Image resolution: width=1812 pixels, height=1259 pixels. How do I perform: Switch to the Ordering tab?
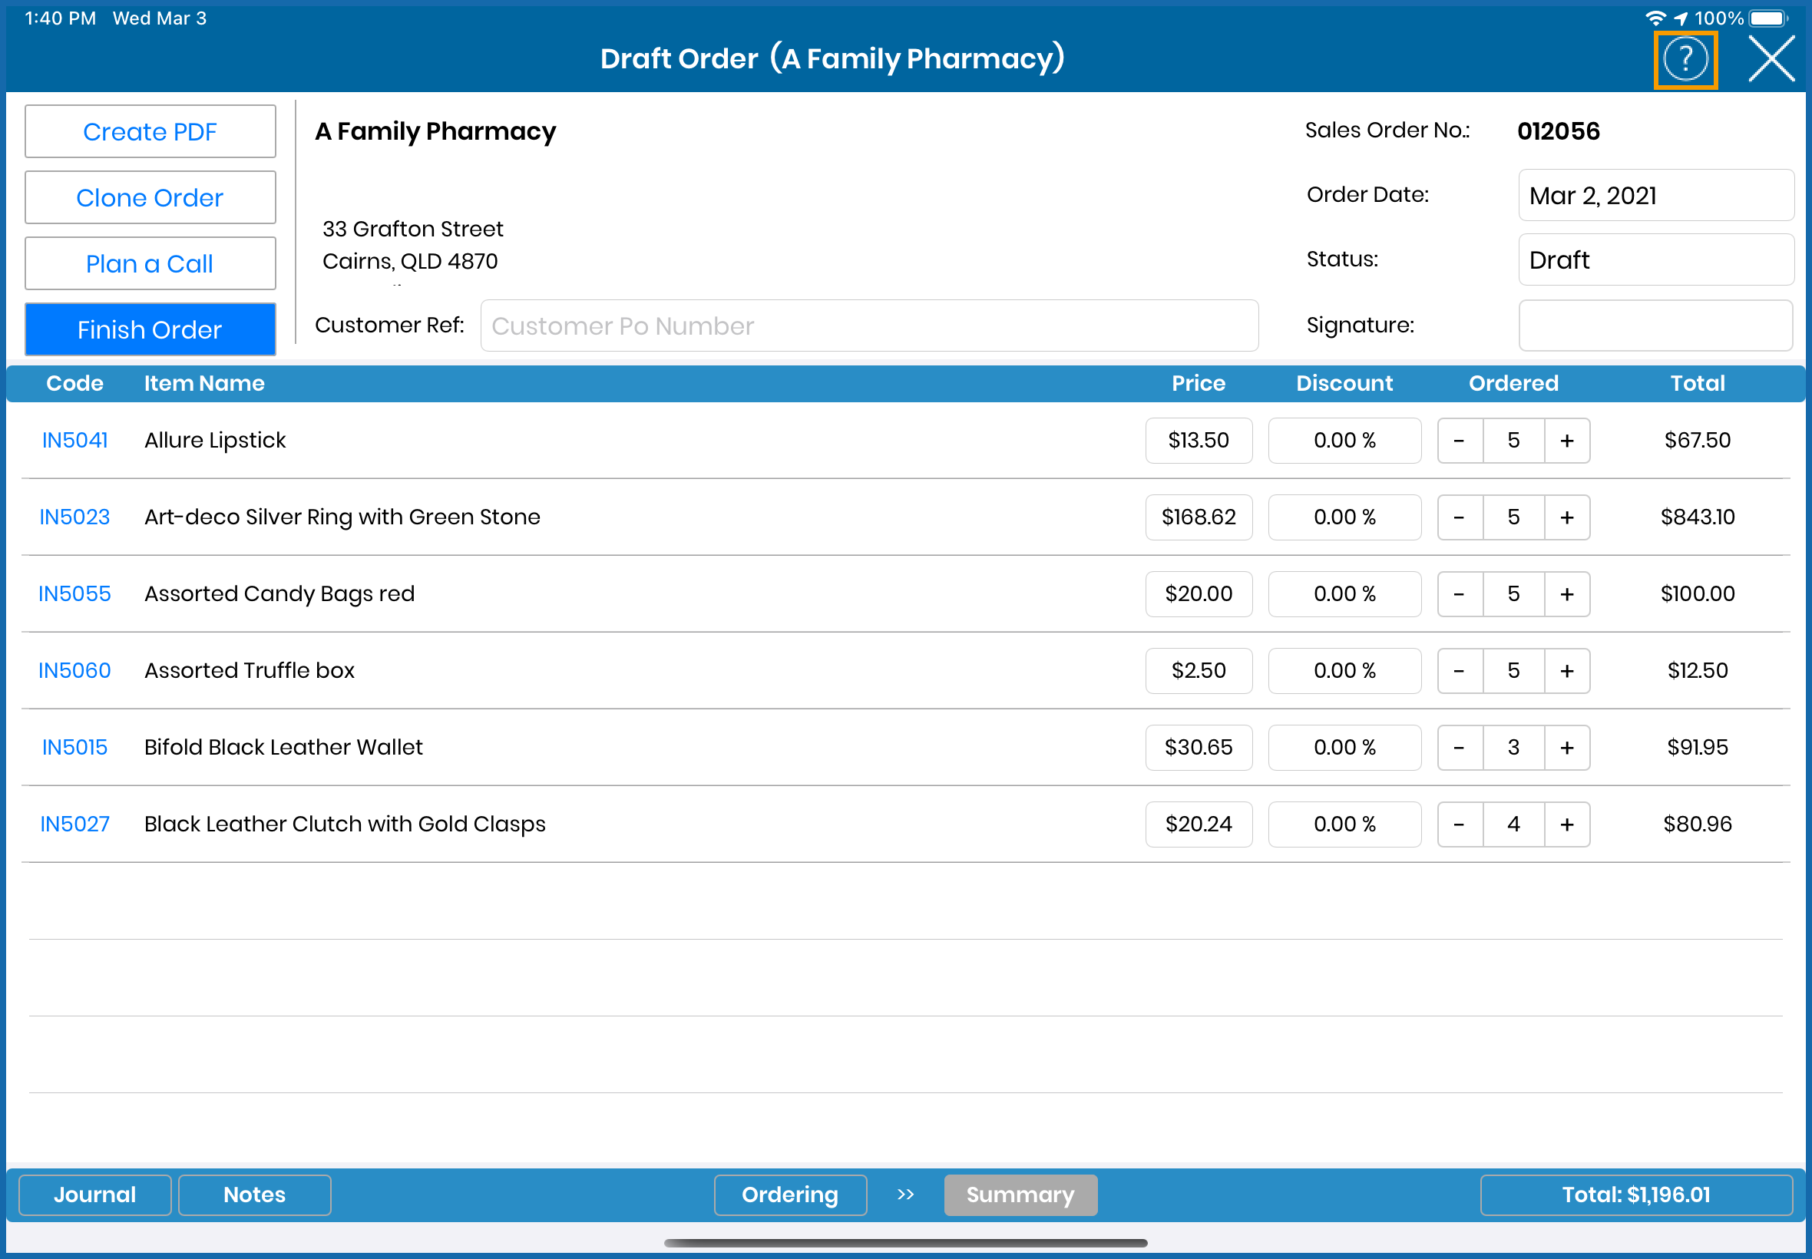(789, 1195)
